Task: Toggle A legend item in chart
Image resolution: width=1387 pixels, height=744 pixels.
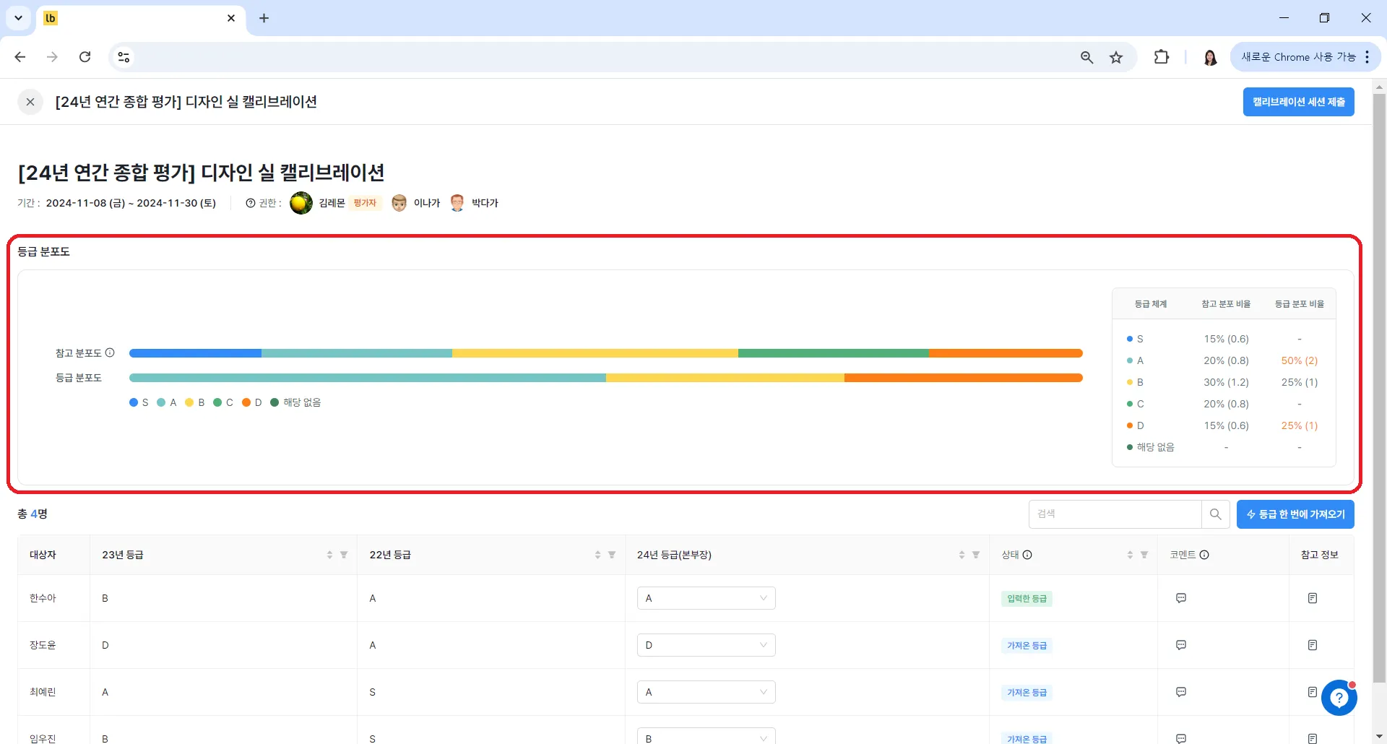Action: point(167,402)
